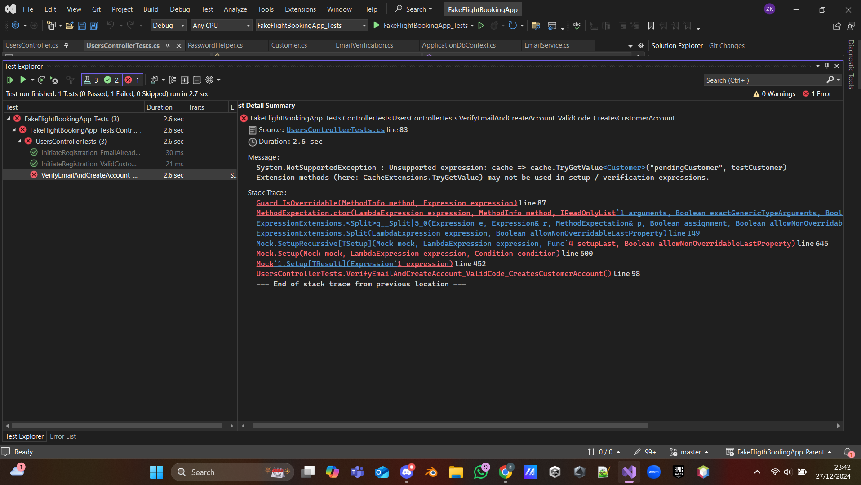861x485 pixels.
Task: Switch to UsersController.cs tab
Action: [x=32, y=45]
